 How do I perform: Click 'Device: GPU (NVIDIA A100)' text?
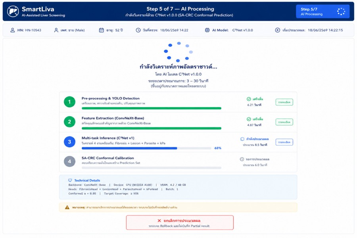(133, 185)
